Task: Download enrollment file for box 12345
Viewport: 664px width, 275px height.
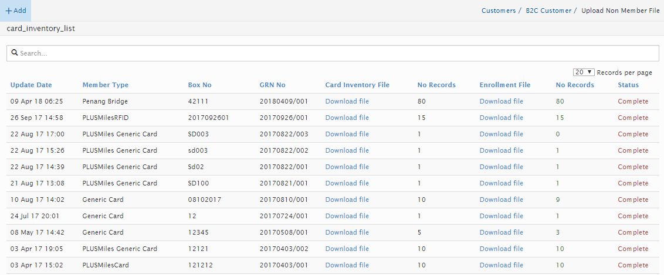Action: 501,232
